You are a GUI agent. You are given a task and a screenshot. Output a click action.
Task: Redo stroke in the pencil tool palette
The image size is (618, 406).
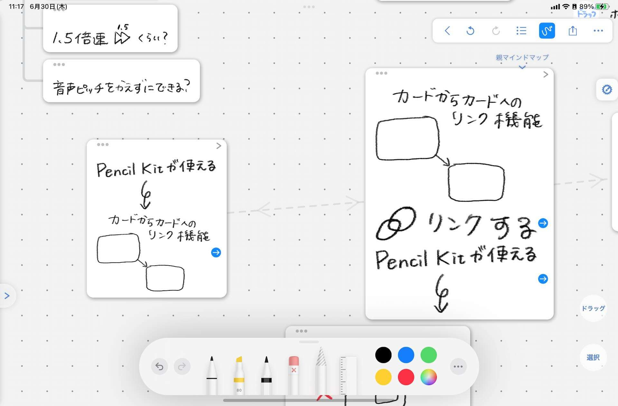[182, 366]
